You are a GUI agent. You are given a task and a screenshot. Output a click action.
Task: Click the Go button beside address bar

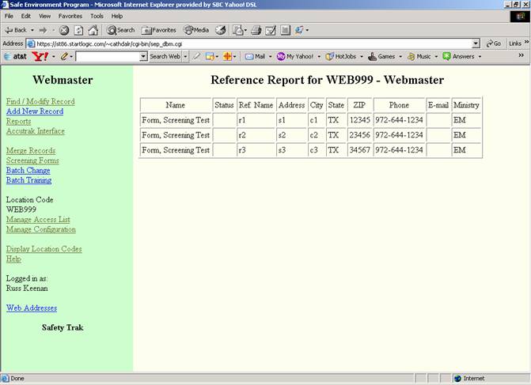(493, 43)
